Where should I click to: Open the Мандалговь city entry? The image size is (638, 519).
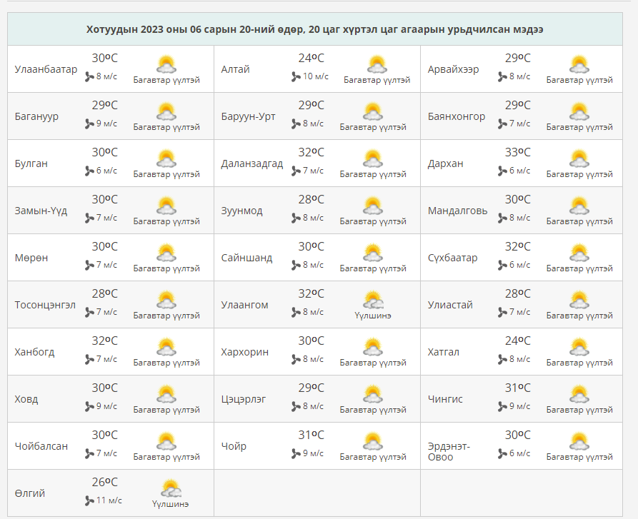coord(457,211)
